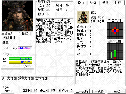Go to 下一武将 (next general)
Viewport: 126px width, 94px height.
coord(97,91)
